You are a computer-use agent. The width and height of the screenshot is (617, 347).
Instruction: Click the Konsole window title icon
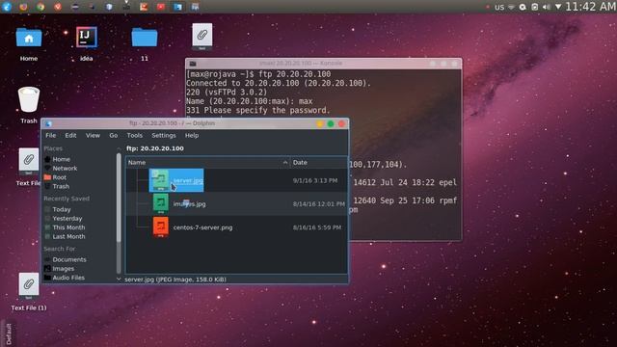click(x=193, y=64)
